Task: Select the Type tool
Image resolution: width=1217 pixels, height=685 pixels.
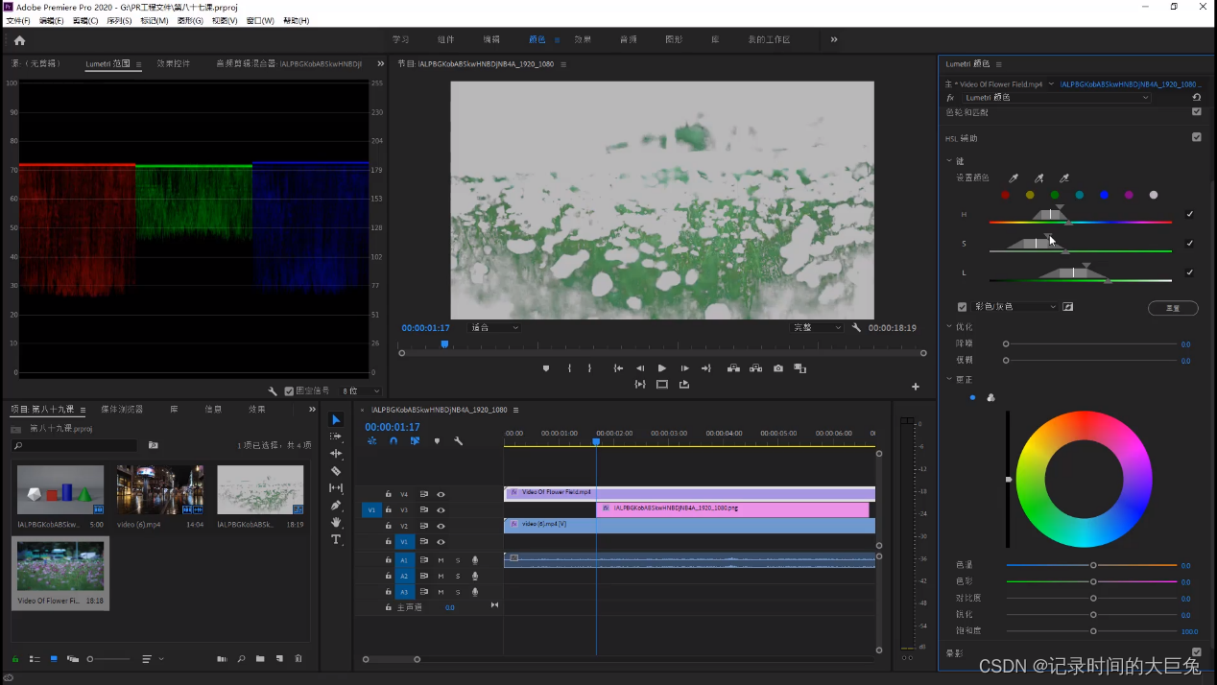Action: 336,540
